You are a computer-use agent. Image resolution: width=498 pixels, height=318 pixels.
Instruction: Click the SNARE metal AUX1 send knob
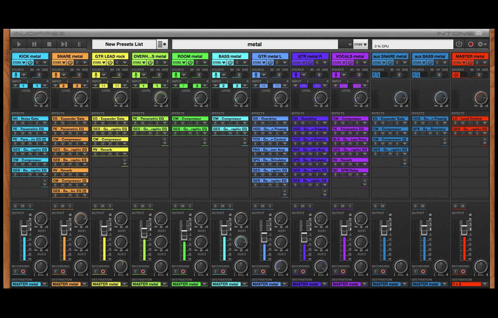(x=81, y=218)
